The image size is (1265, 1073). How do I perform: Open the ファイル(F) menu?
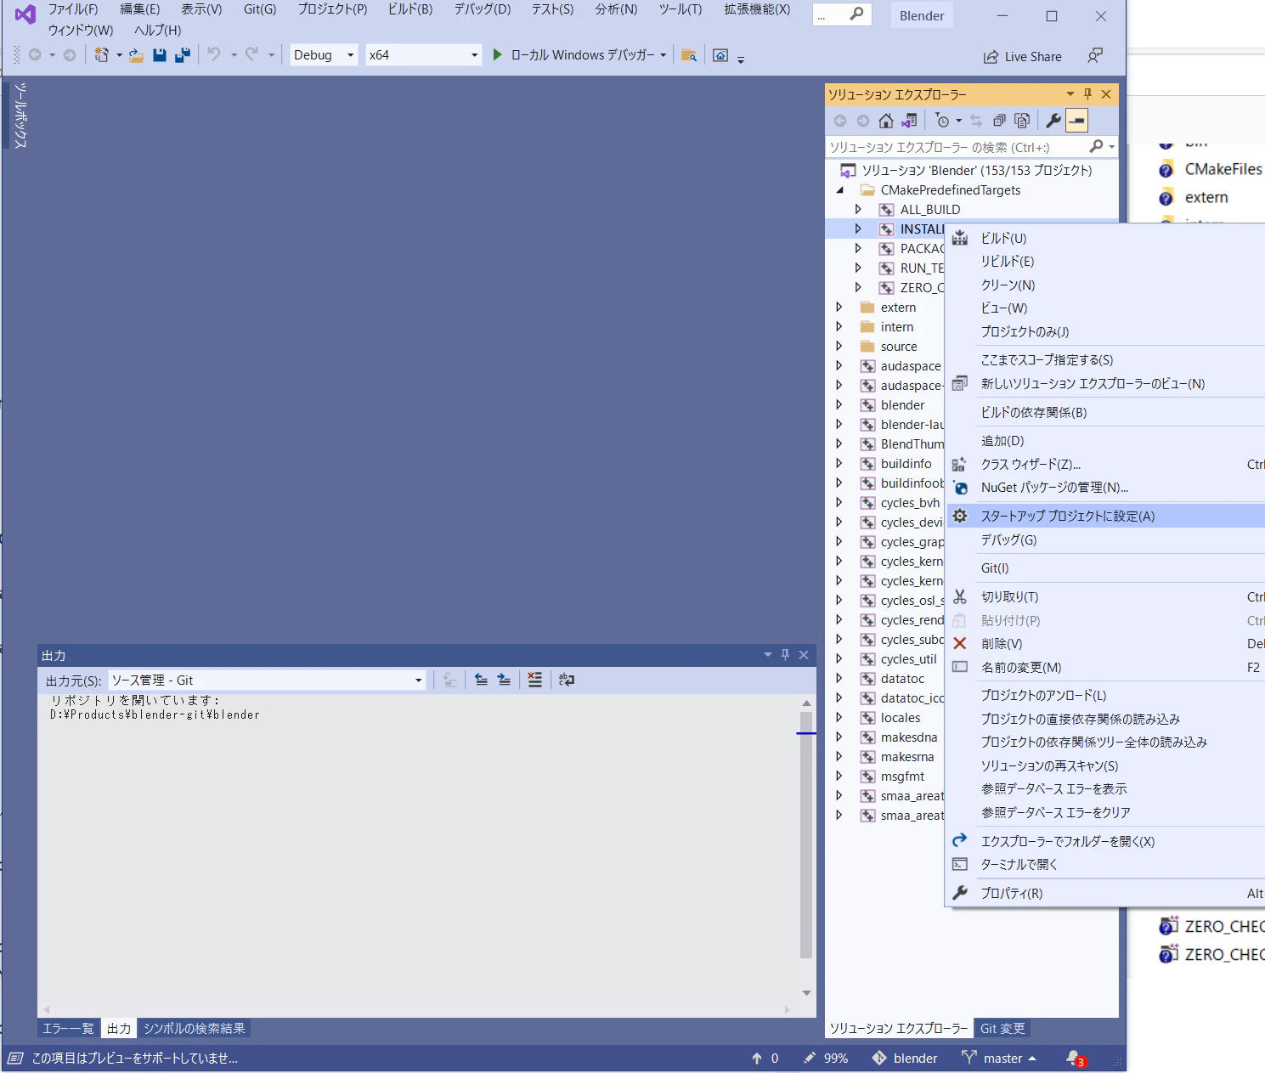click(x=73, y=9)
